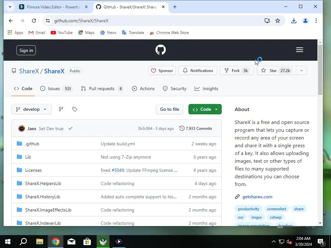This screenshot has width=331, height=248.
Task: Close the Filmora Video Editor tab
Action: (x=86, y=7)
